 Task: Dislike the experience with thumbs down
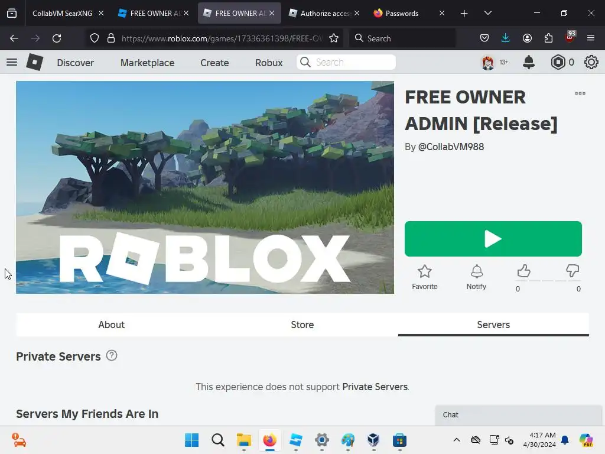pos(573,271)
